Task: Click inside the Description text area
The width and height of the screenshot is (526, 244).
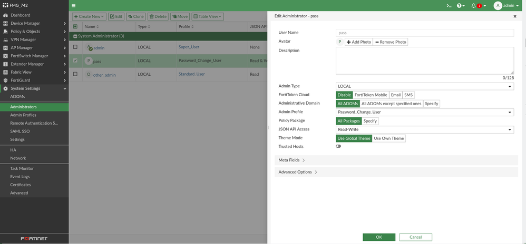Action: (424, 60)
